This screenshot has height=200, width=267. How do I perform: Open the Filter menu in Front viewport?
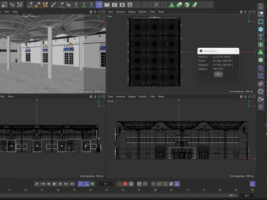click(152, 97)
